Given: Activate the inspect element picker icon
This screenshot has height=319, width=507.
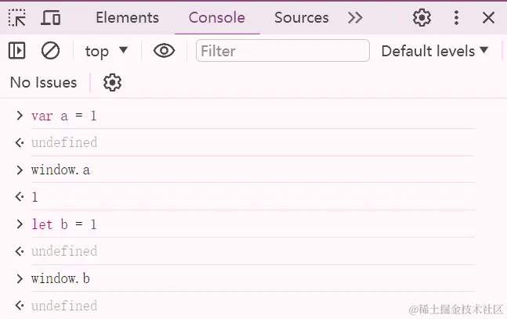Looking at the screenshot, I should pos(17,17).
